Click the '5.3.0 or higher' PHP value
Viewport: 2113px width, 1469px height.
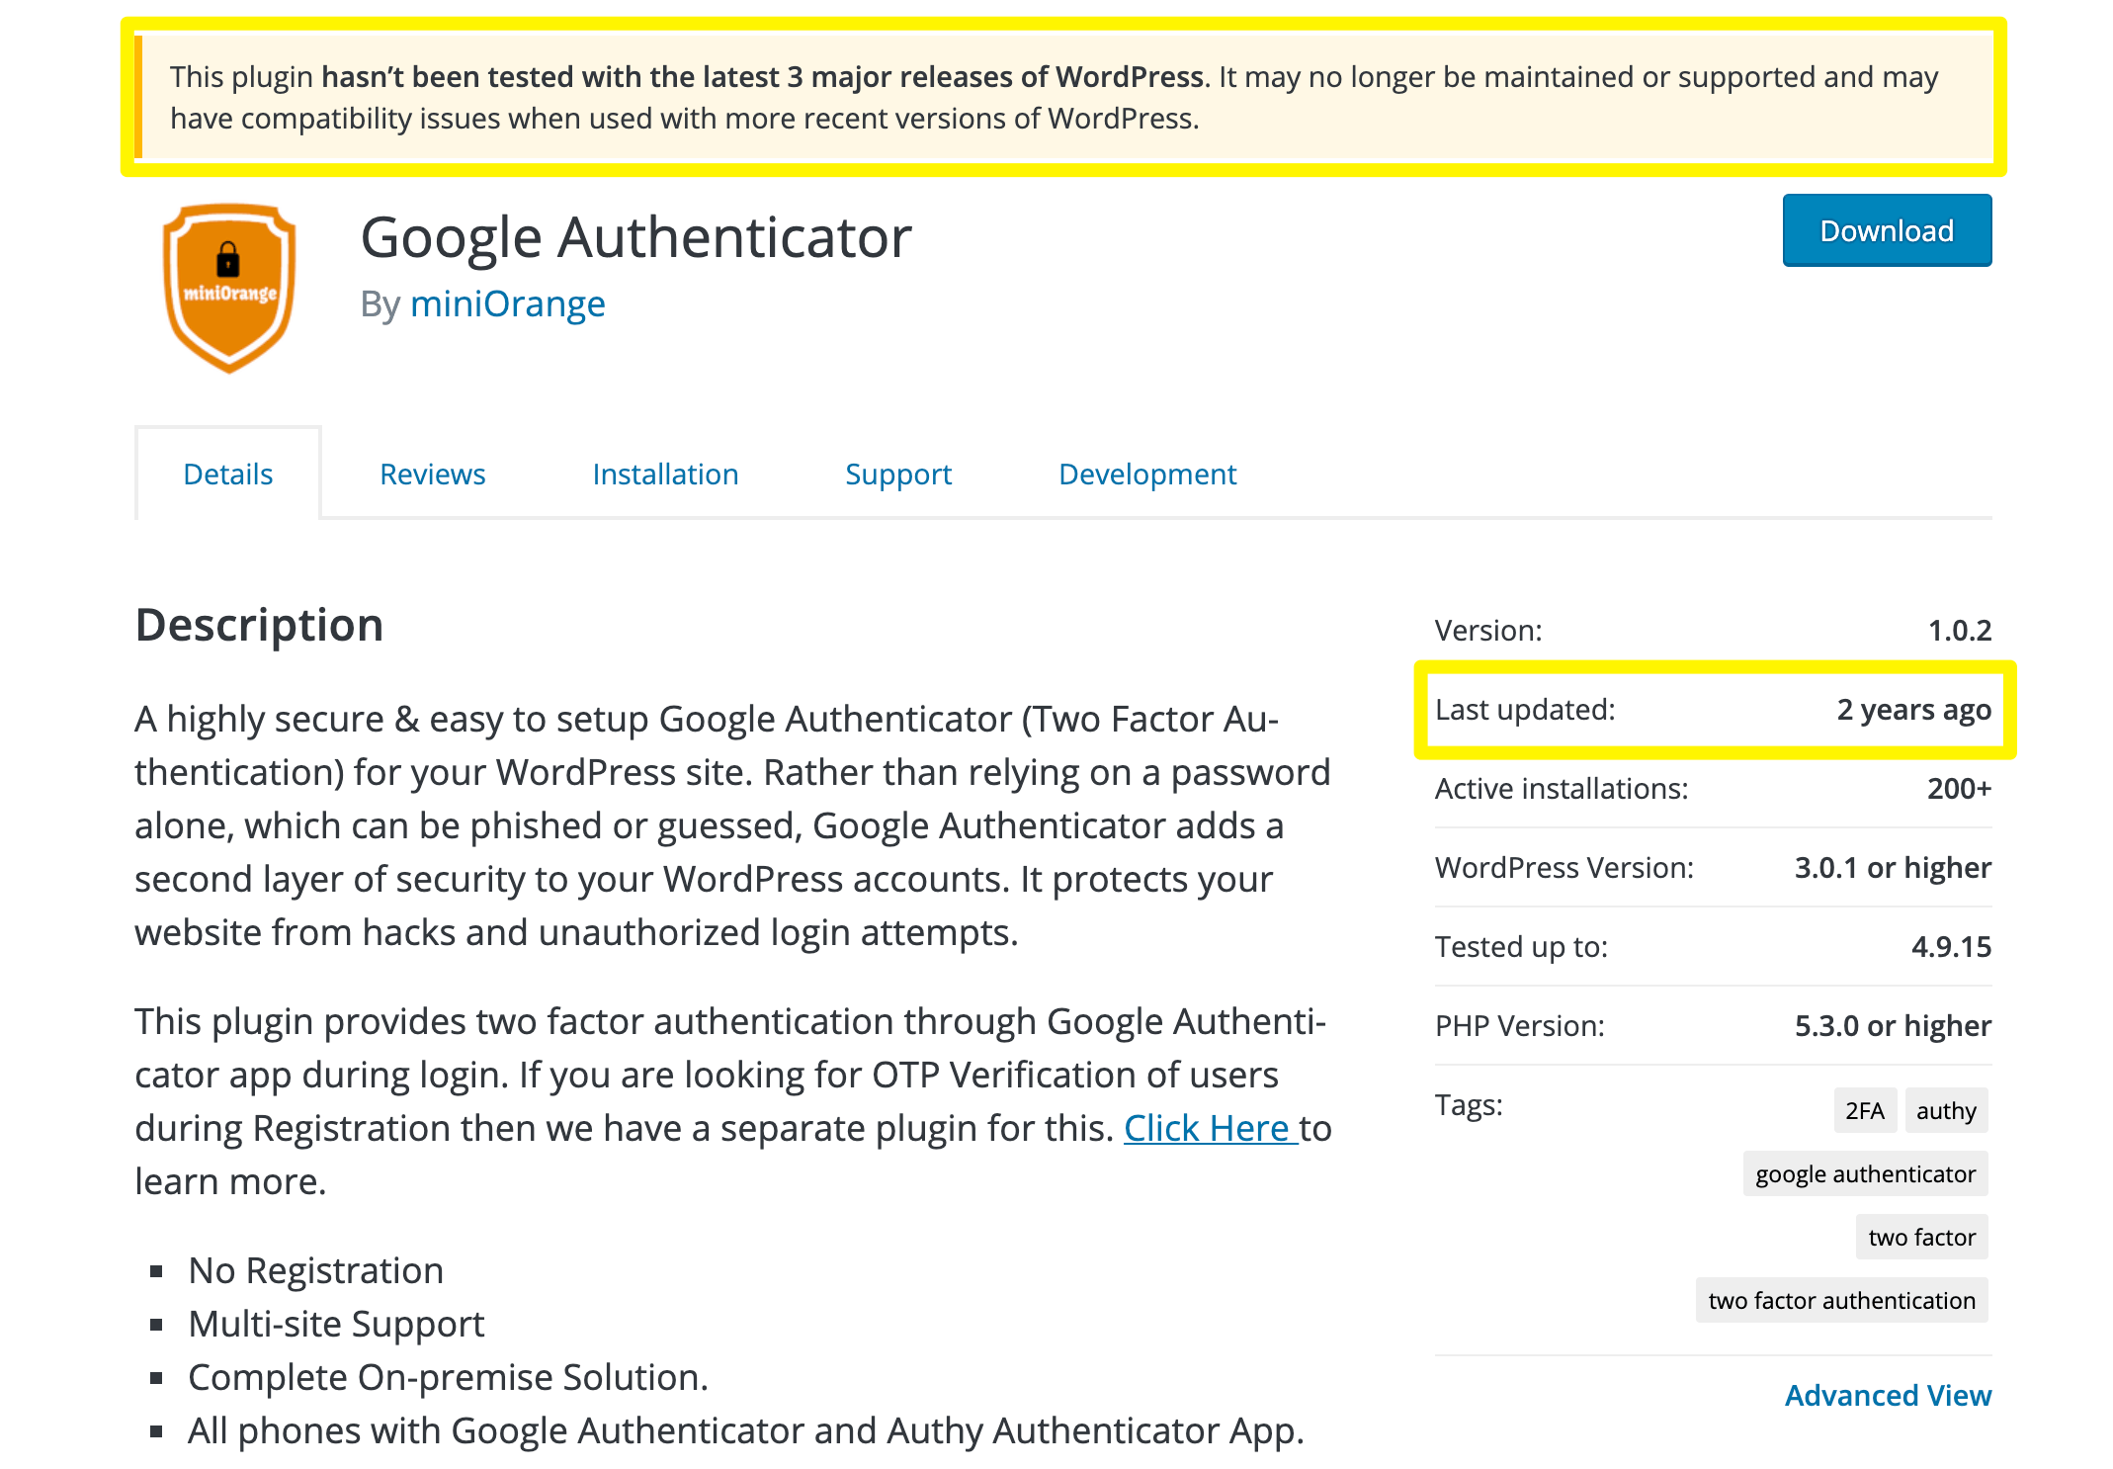(x=1893, y=1025)
